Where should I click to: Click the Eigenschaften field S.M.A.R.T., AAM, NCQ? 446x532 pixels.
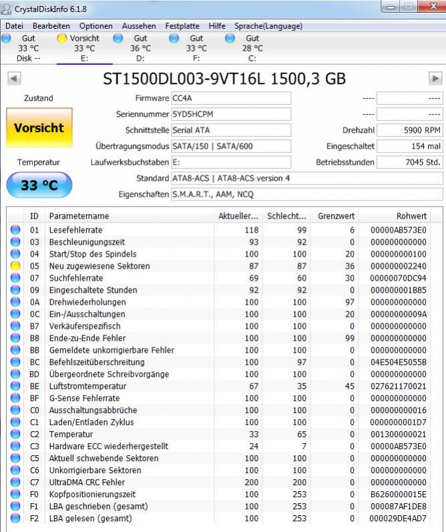pyautogui.click(x=307, y=194)
